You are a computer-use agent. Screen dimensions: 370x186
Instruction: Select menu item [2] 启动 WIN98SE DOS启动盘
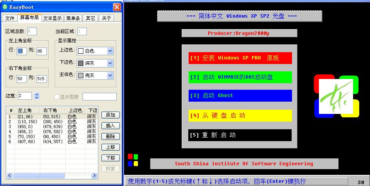pyautogui.click(x=240, y=77)
